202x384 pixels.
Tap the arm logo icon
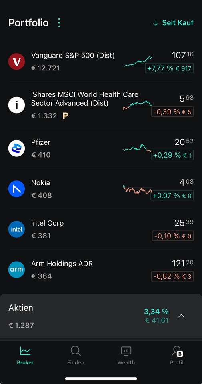(17, 270)
